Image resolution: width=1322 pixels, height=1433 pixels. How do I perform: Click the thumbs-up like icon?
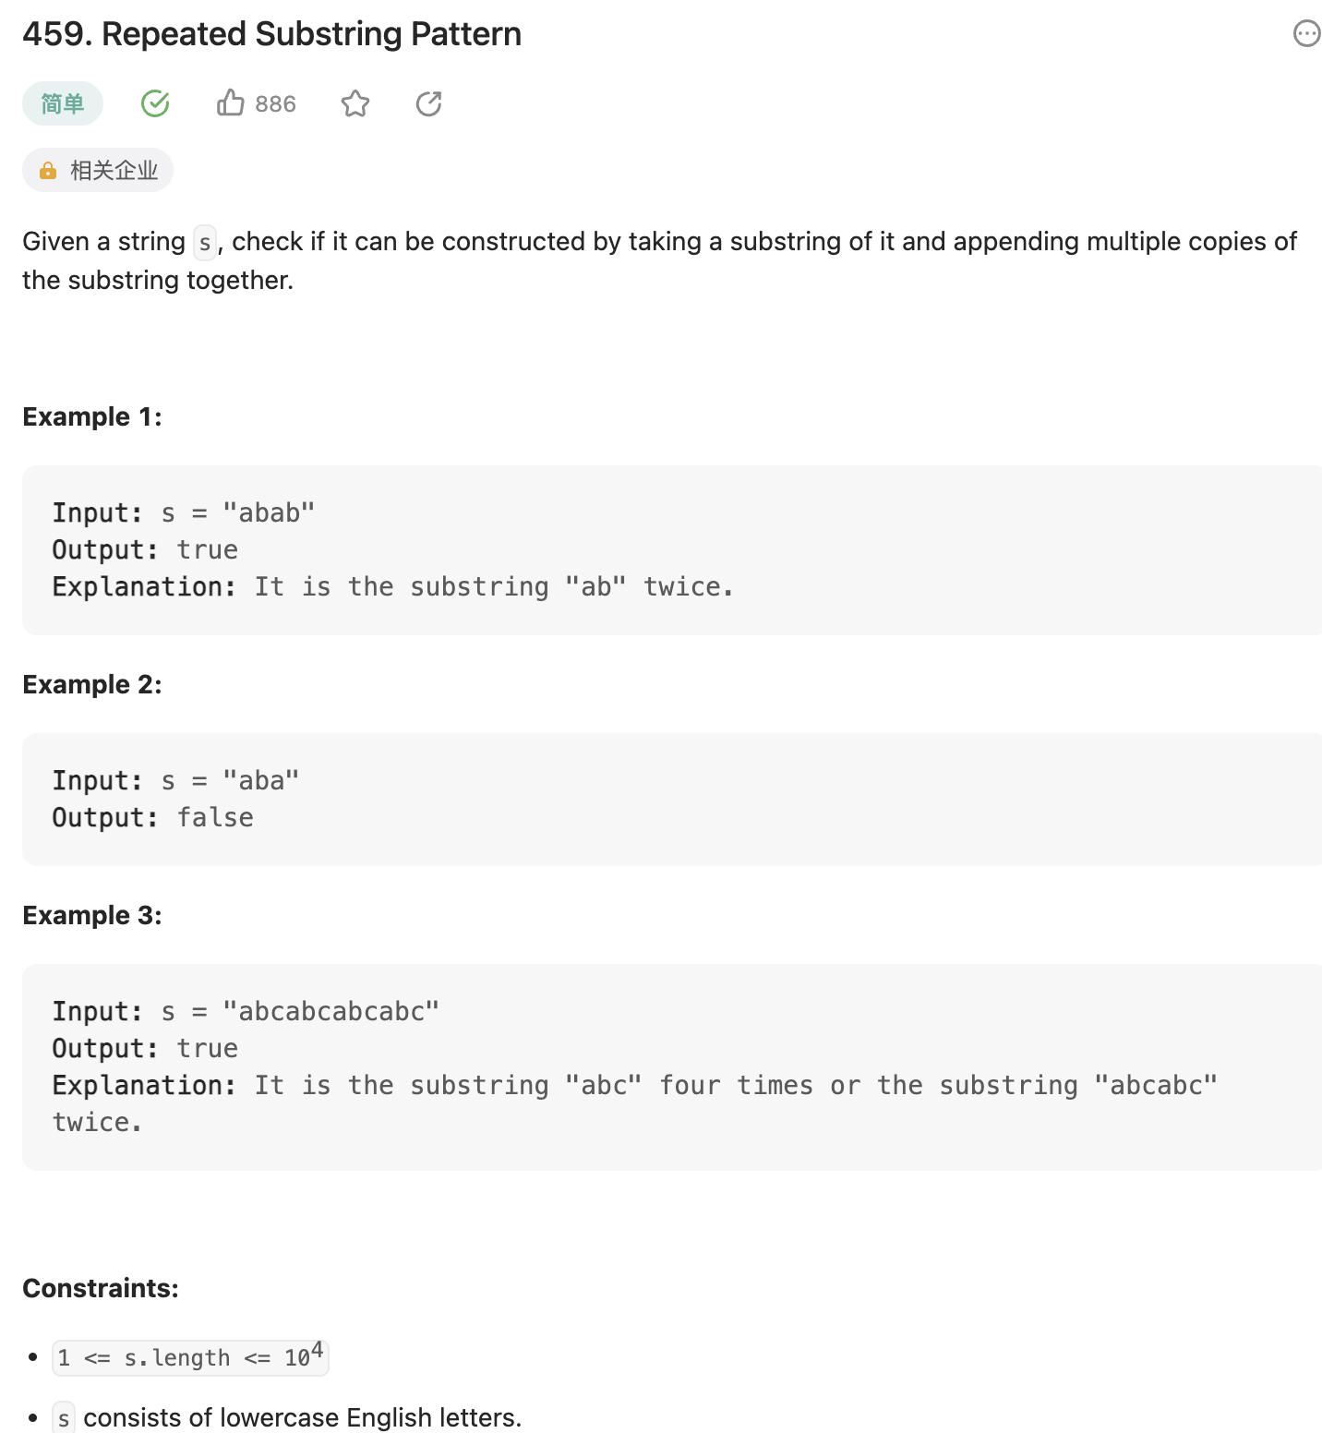pyautogui.click(x=230, y=103)
